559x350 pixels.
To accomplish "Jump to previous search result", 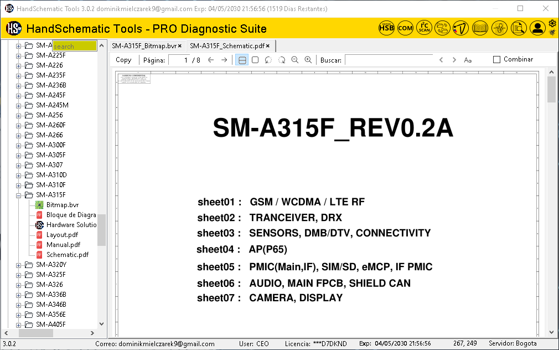I will pos(441,60).
